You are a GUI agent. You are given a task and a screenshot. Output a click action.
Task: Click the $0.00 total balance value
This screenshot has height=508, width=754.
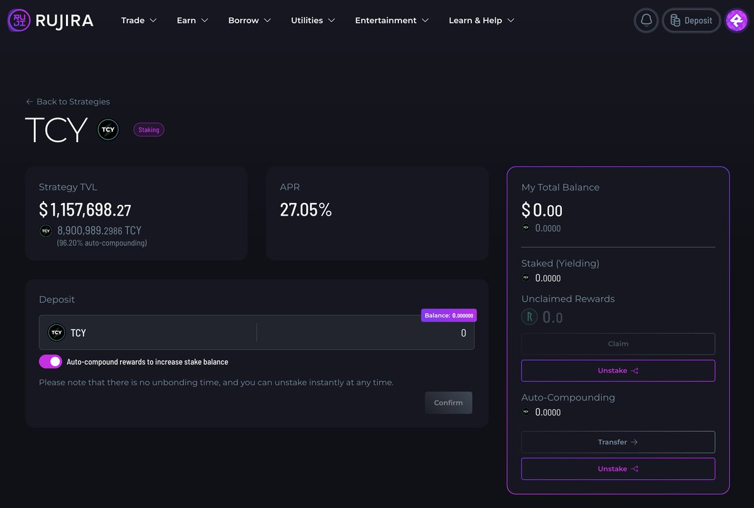pyautogui.click(x=542, y=210)
